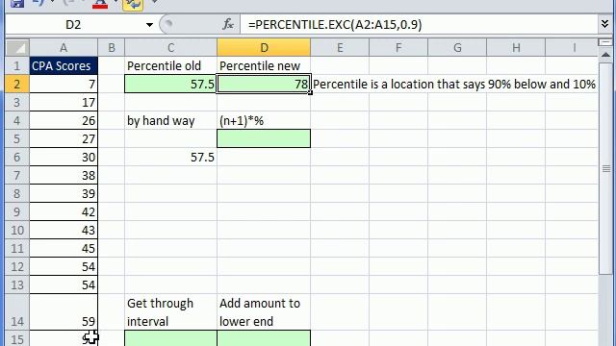Apply the red Font Color button

coord(100,4)
